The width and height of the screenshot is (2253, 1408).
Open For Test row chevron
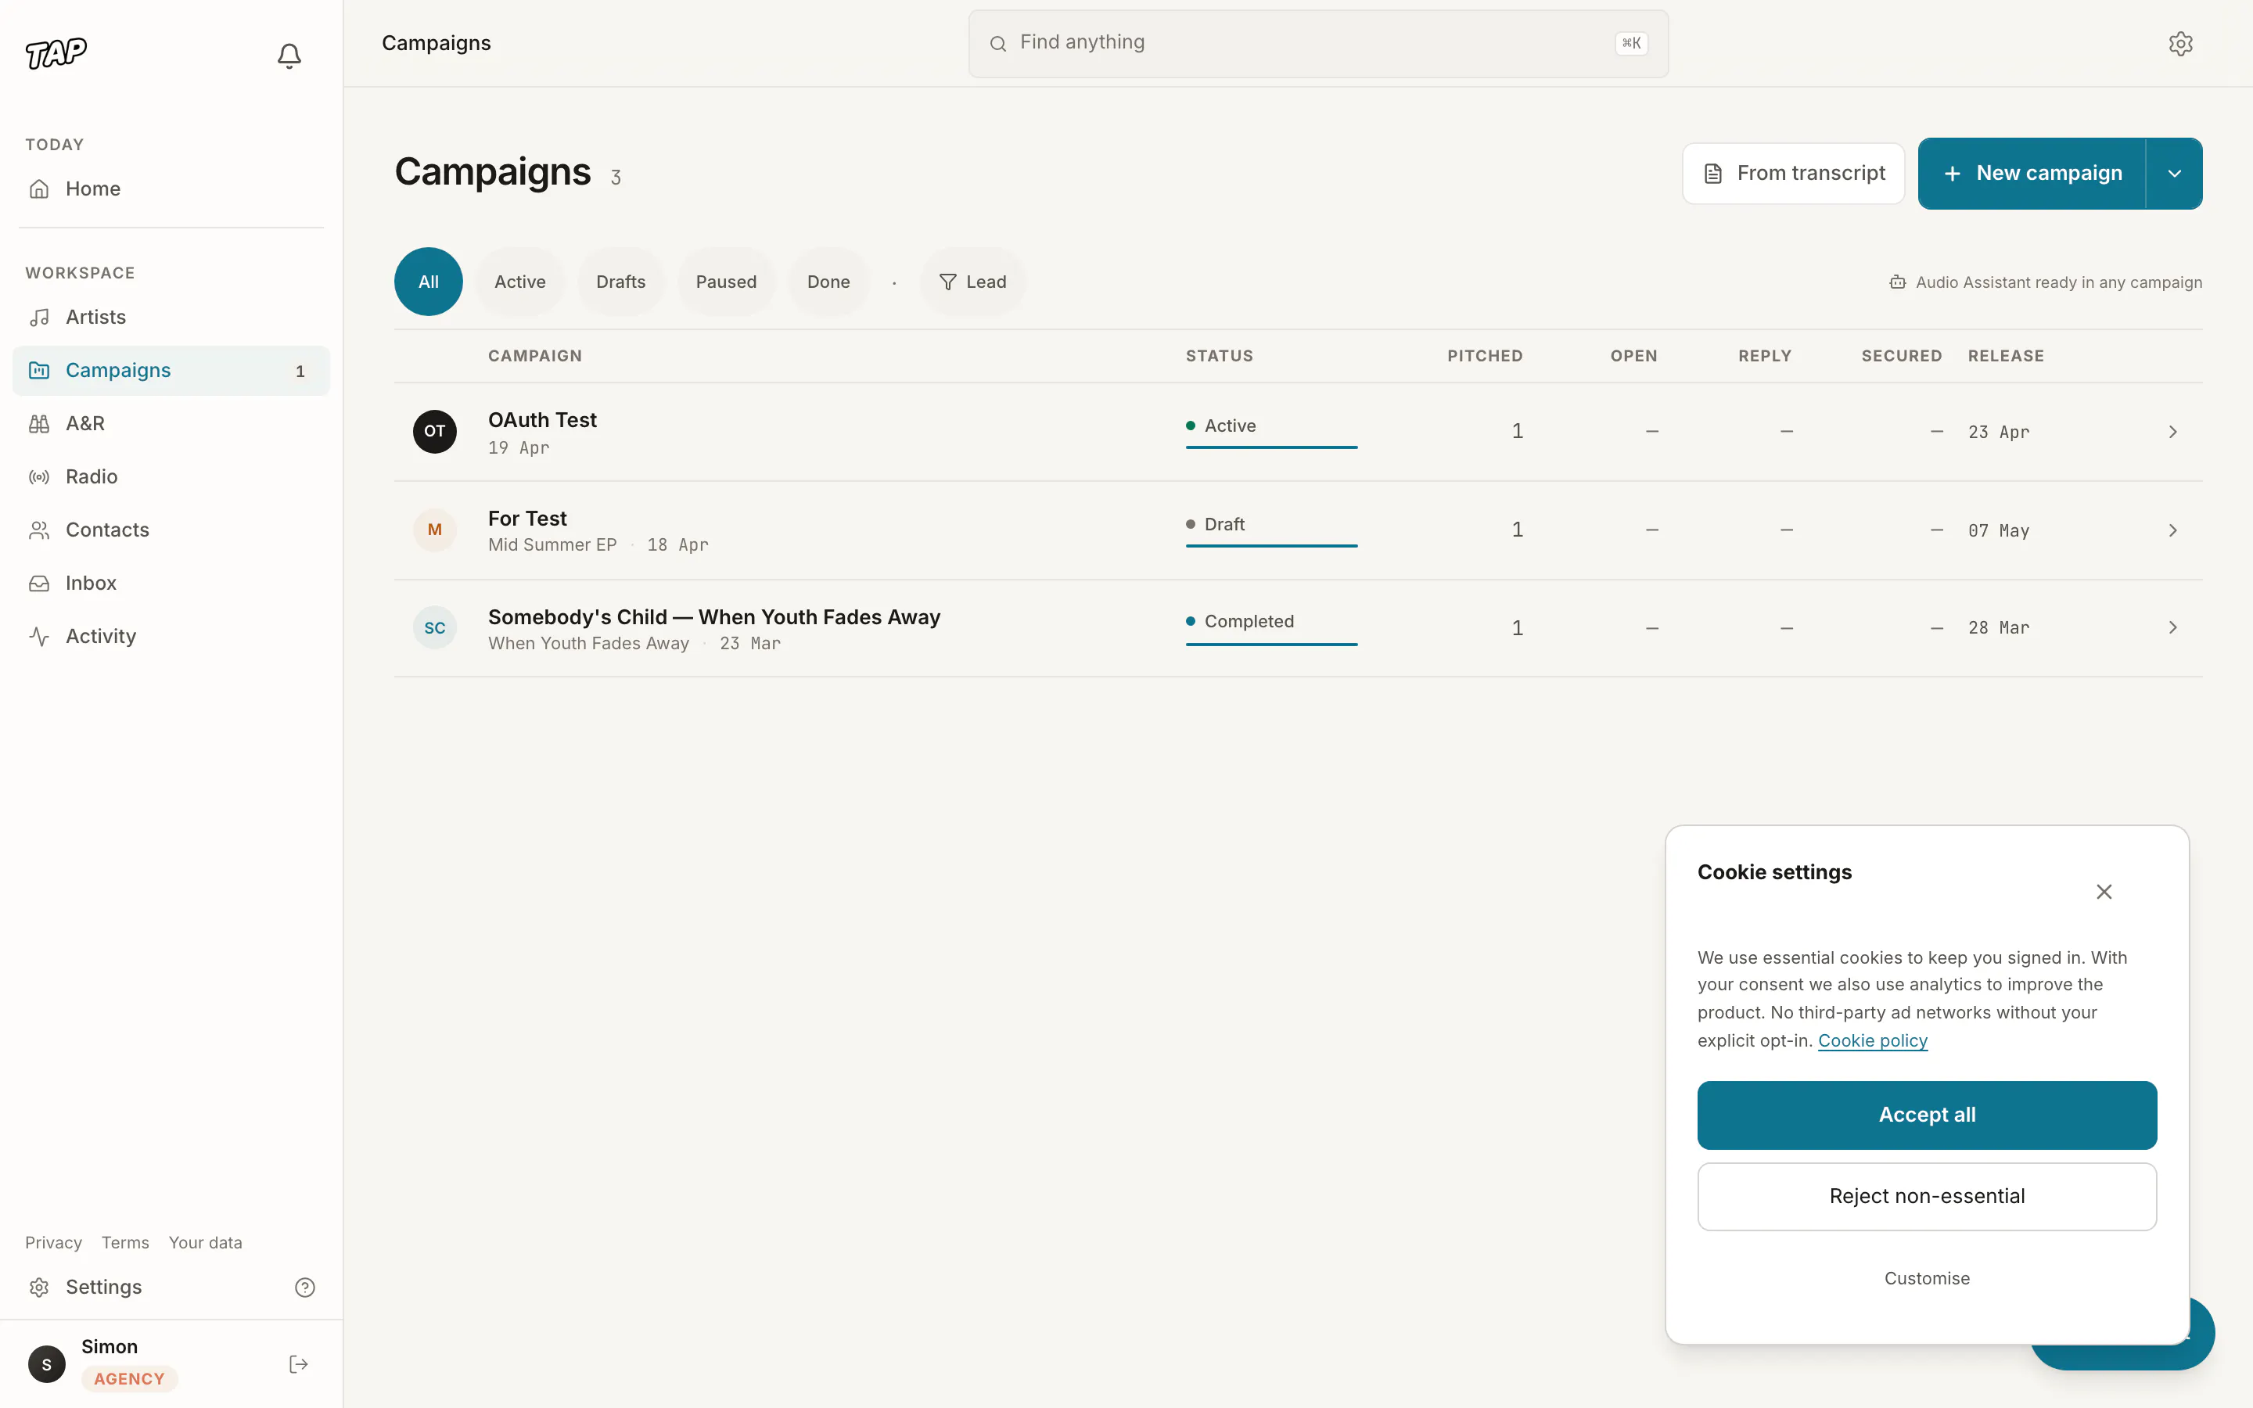(x=2173, y=531)
